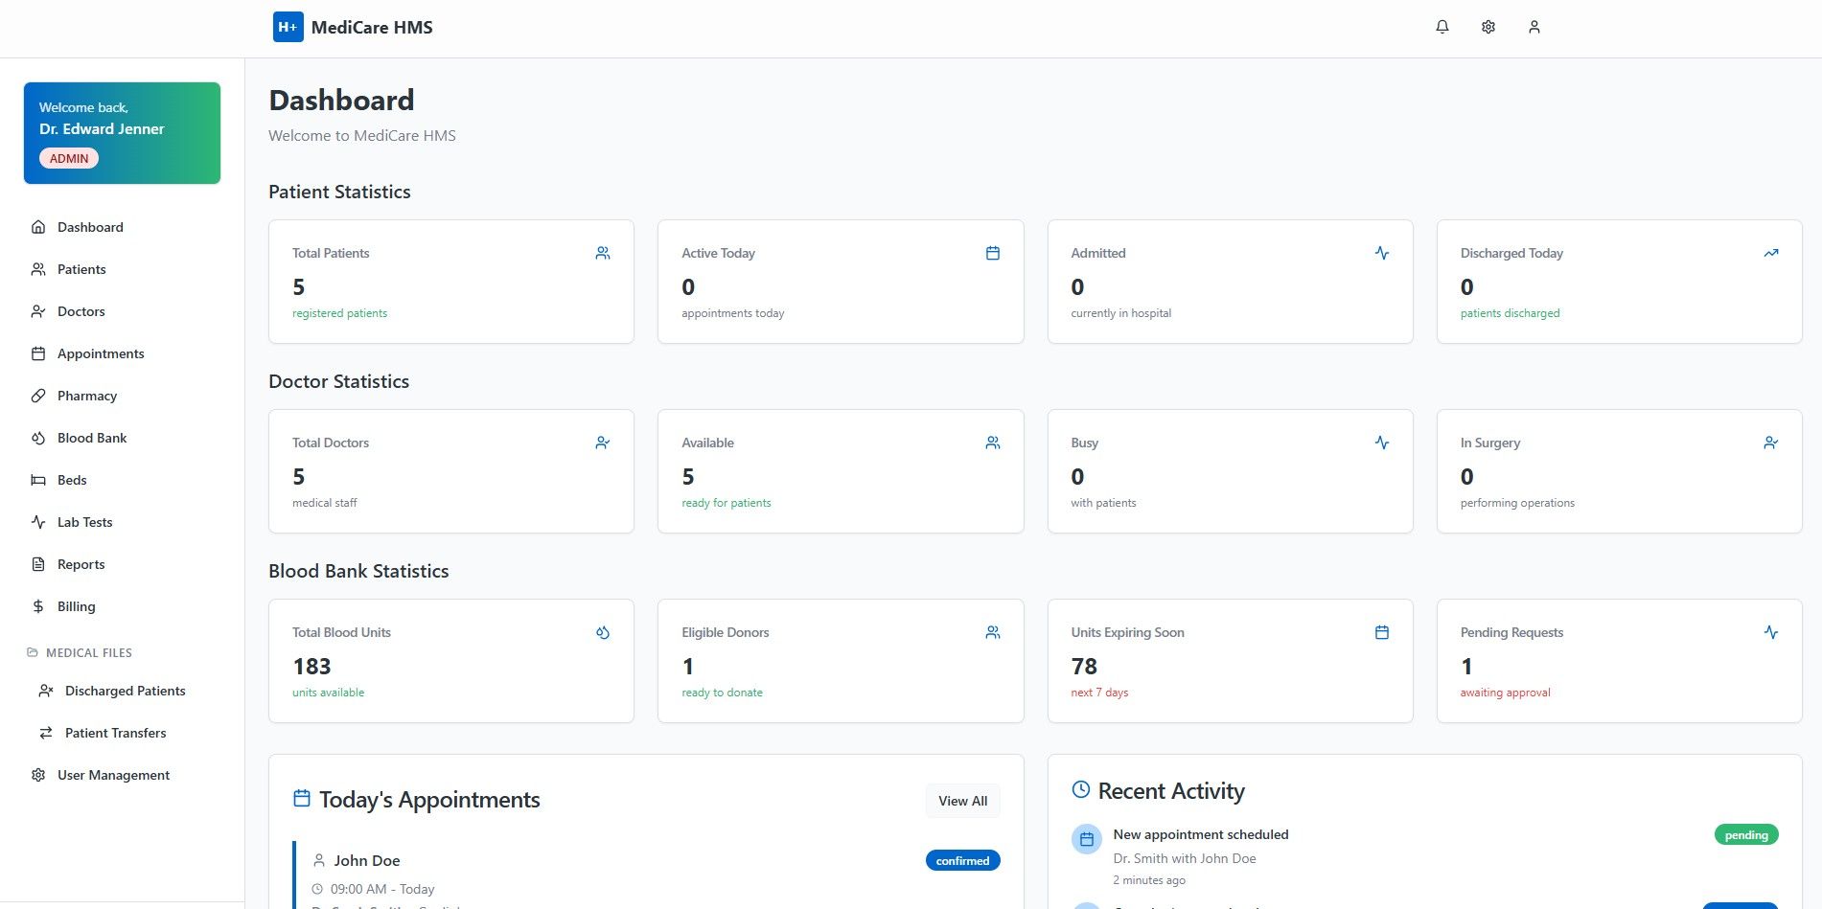Open the Patients page from sidebar
This screenshot has height=909, width=1822.
point(81,269)
